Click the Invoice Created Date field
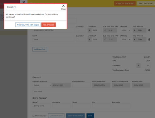 coord(121,85)
